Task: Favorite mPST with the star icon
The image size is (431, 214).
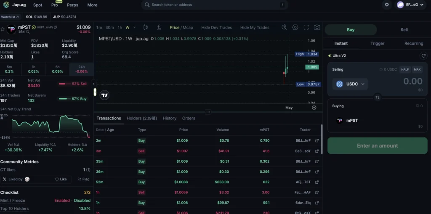Action: coord(3,29)
